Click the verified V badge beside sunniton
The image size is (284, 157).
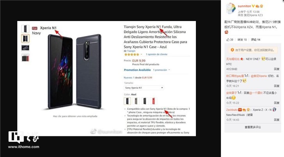(253, 6)
